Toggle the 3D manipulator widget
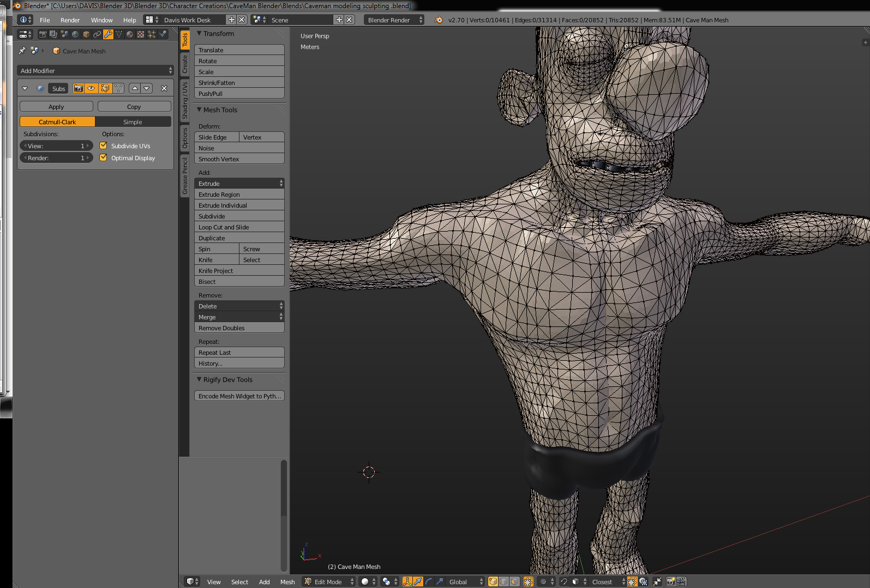Screen dimensions: 870x588 point(407,581)
